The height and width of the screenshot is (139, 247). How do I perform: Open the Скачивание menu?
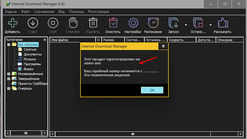44,12
